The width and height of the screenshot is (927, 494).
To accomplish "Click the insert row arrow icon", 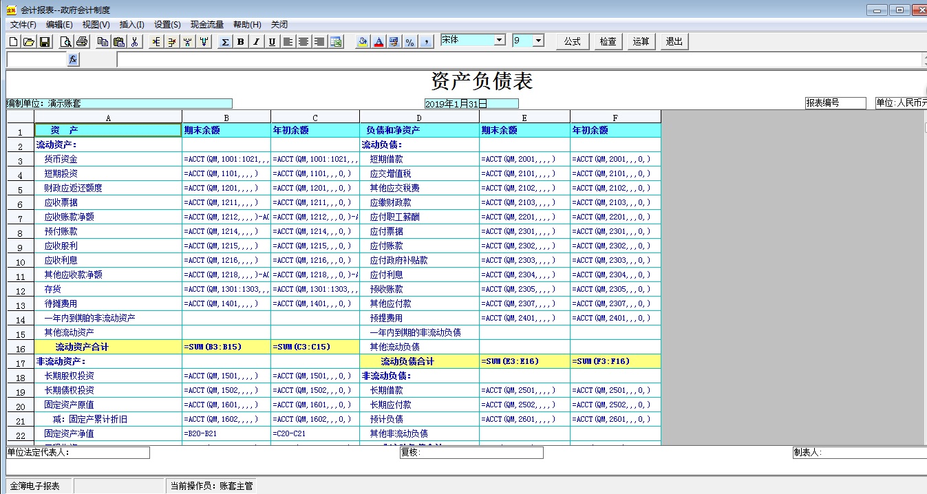I will [x=156, y=41].
